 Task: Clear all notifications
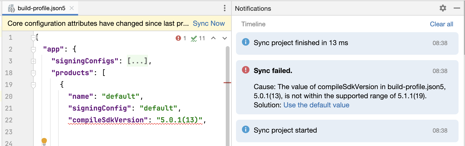coord(441,24)
